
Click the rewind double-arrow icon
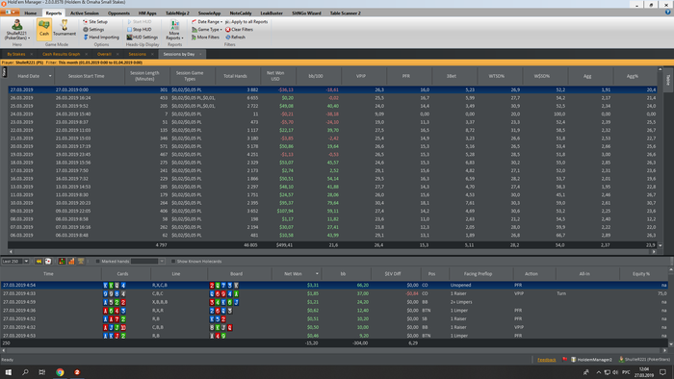tap(39, 261)
